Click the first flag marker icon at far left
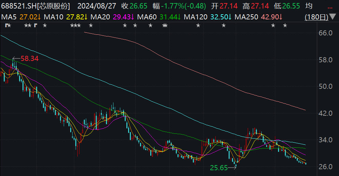This screenshot has height=176, width=339. point(6,26)
